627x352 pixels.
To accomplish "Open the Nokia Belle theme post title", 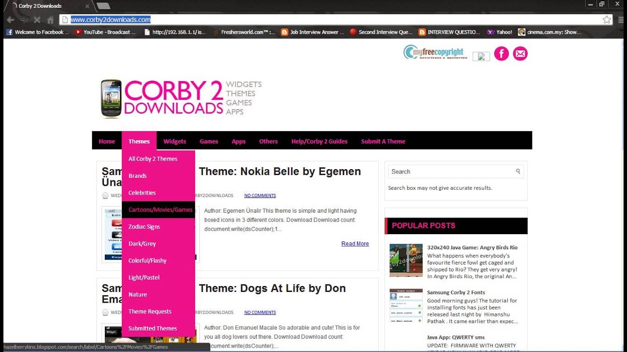I will 280,172.
